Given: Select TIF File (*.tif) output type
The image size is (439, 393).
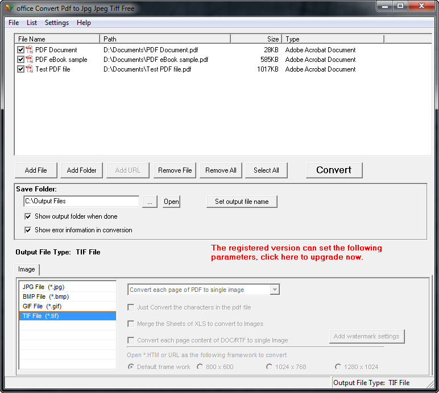Looking at the screenshot, I should pos(68,316).
